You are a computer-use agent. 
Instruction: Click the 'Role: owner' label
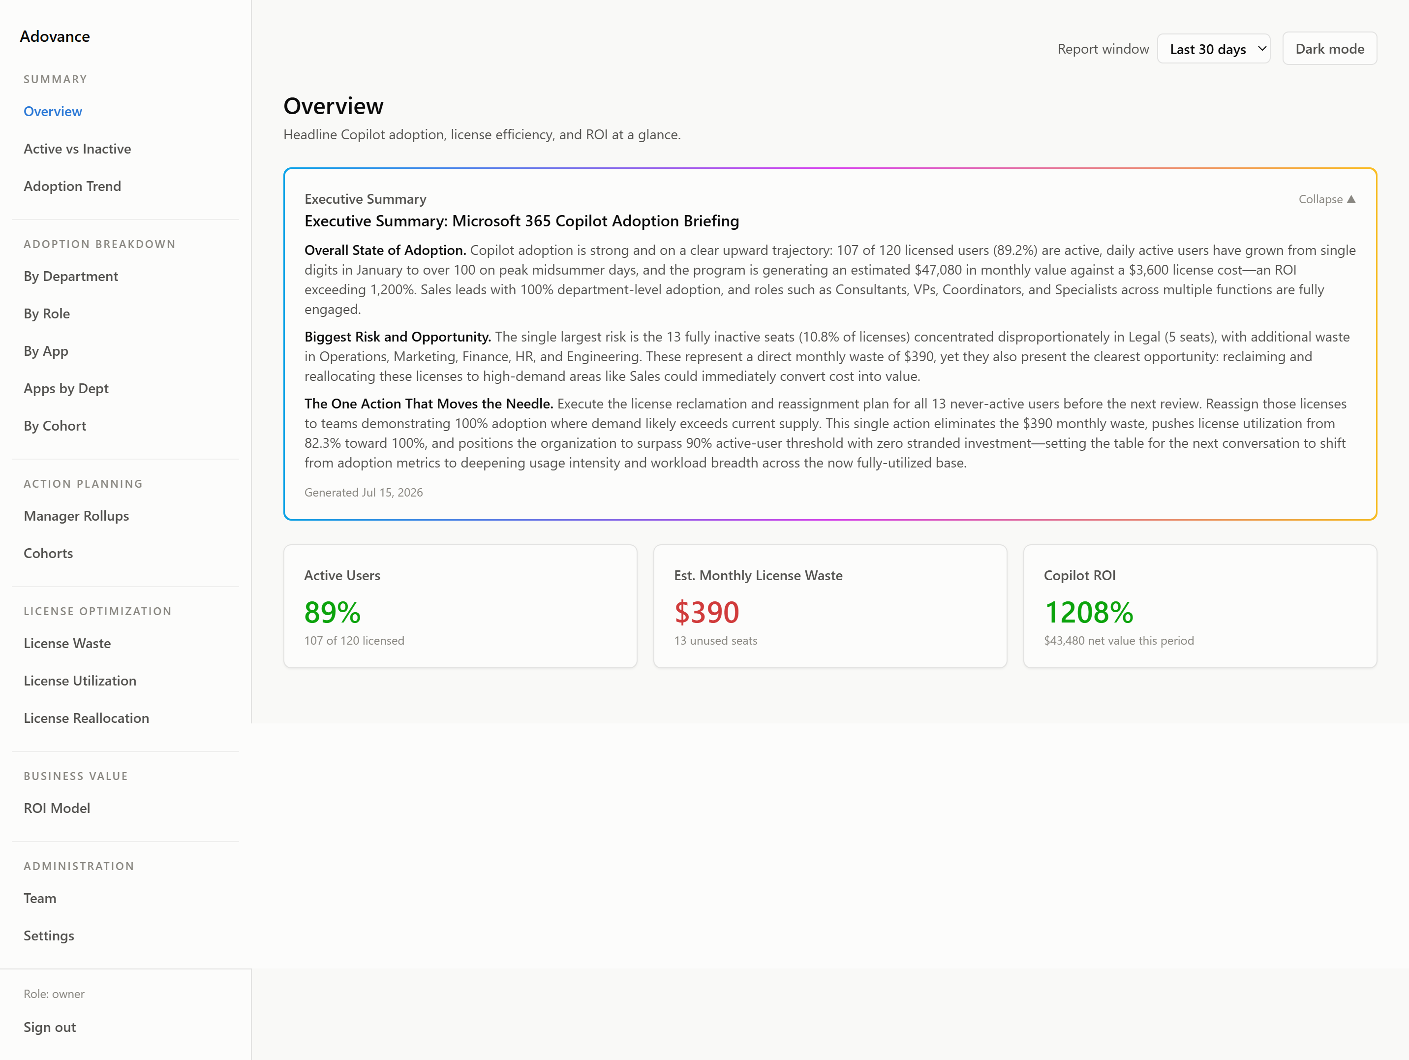pos(54,994)
